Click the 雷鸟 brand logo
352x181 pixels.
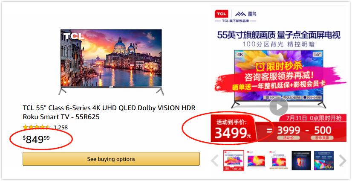point(246,14)
